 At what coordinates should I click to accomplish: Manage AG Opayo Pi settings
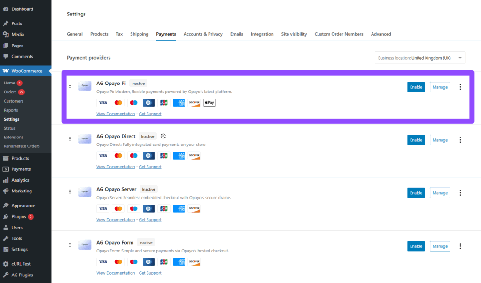tap(440, 87)
